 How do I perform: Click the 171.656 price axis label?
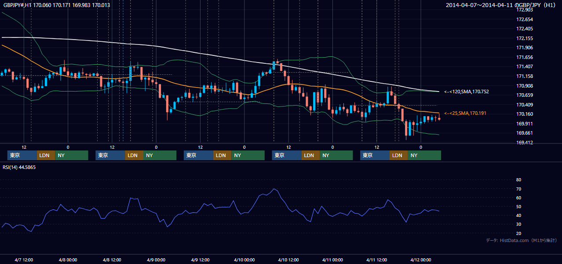point(524,57)
